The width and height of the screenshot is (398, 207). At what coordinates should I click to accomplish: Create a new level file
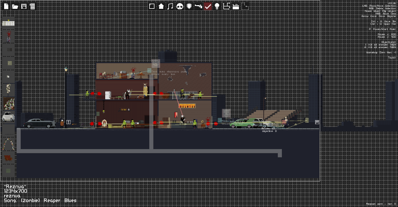click(x=6, y=6)
